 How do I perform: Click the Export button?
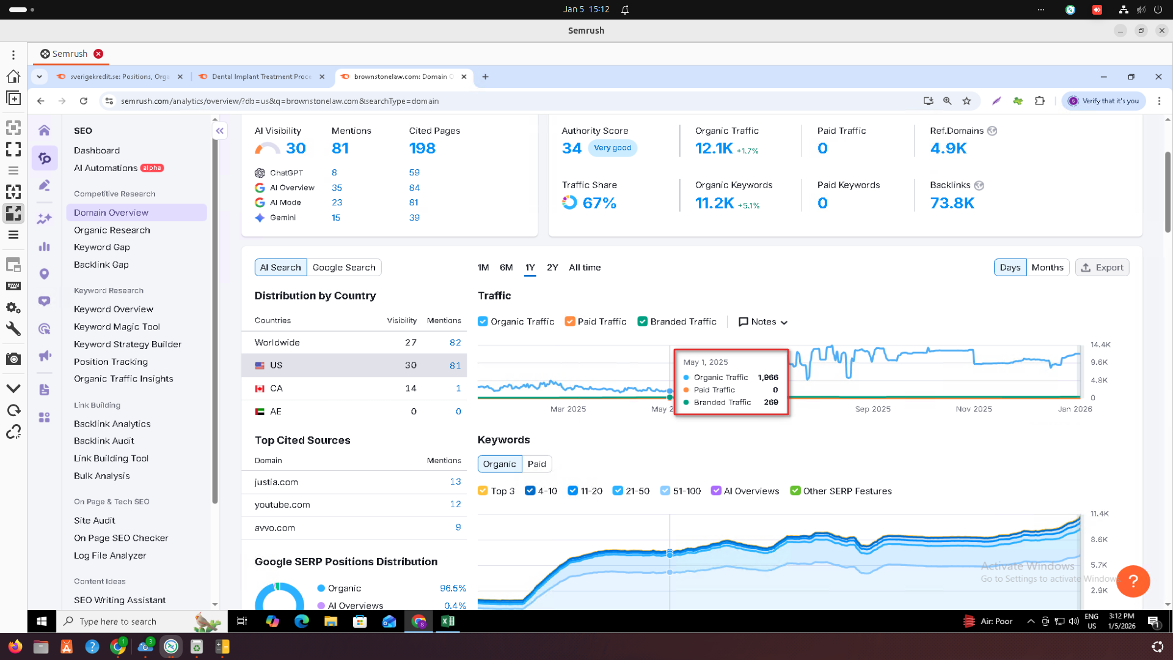(1102, 267)
